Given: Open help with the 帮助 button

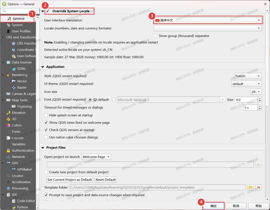Looking at the screenshot, I should (x=258, y=206).
